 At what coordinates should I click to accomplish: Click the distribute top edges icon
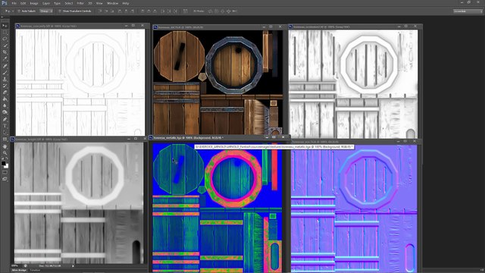(x=142, y=11)
